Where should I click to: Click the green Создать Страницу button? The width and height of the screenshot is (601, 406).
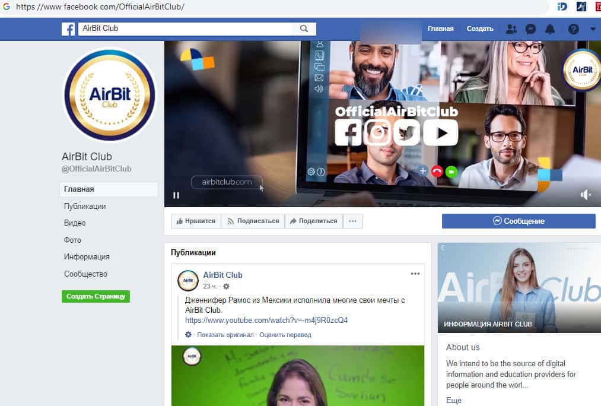coord(96,296)
